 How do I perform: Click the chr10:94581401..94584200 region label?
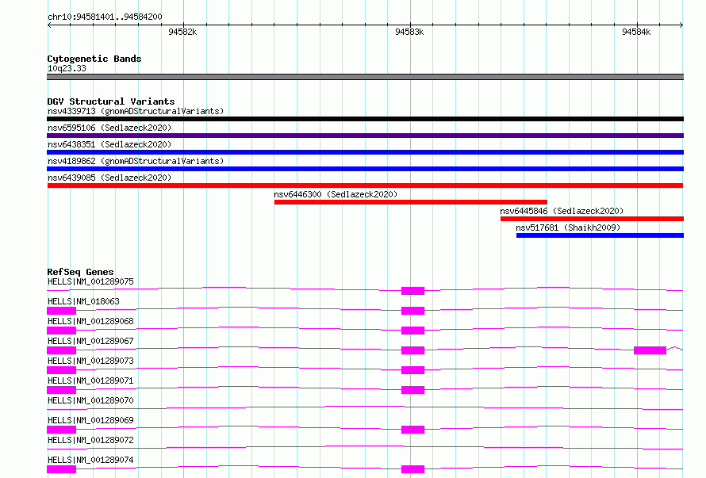tap(105, 17)
